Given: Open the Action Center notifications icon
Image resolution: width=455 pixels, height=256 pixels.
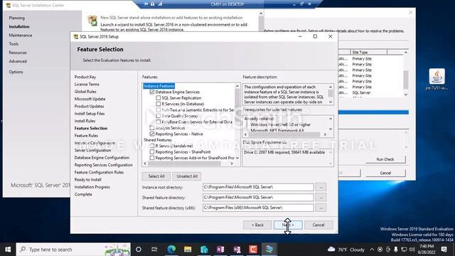Looking at the screenshot, I should [x=444, y=250].
